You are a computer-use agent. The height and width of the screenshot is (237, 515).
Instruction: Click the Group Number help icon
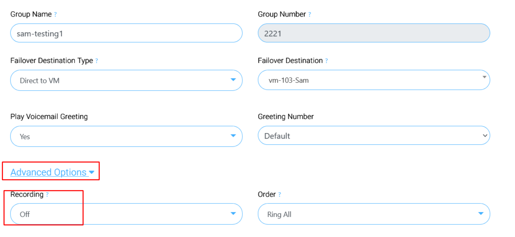[x=310, y=15]
